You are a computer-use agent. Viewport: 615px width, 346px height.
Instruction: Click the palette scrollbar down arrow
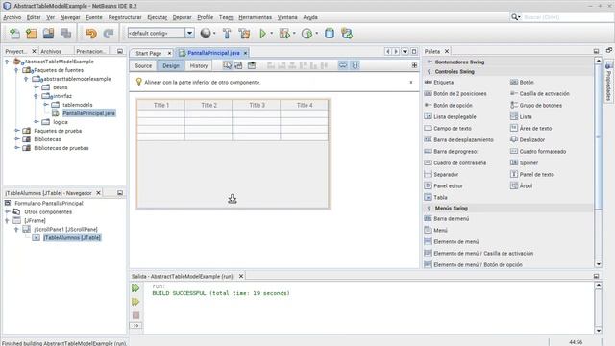[x=598, y=264]
